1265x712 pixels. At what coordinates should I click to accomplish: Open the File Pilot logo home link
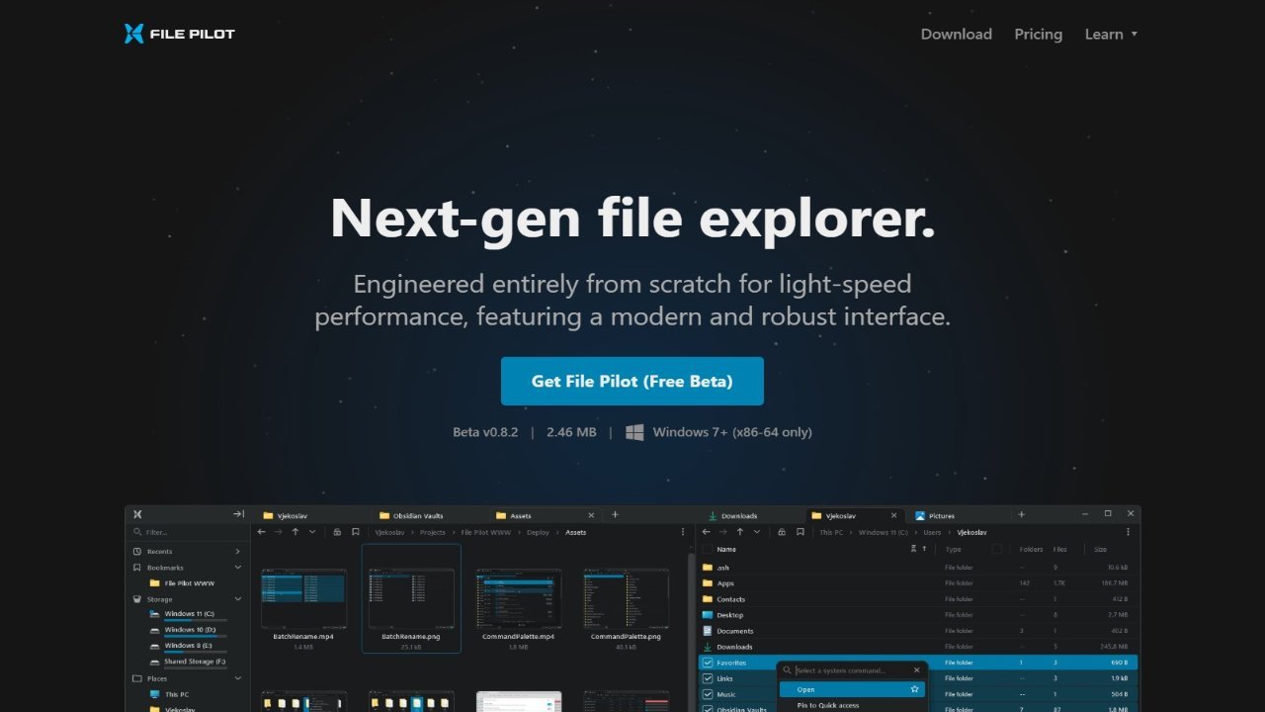[x=180, y=34]
